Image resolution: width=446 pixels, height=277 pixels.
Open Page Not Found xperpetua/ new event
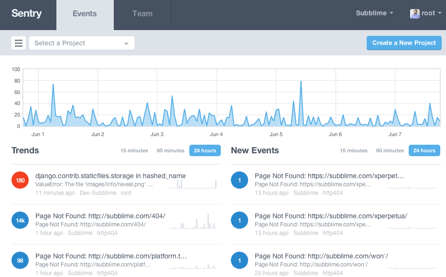331,216
